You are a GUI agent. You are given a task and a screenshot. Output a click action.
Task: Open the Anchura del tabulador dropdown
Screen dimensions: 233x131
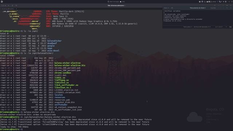click(202, 27)
